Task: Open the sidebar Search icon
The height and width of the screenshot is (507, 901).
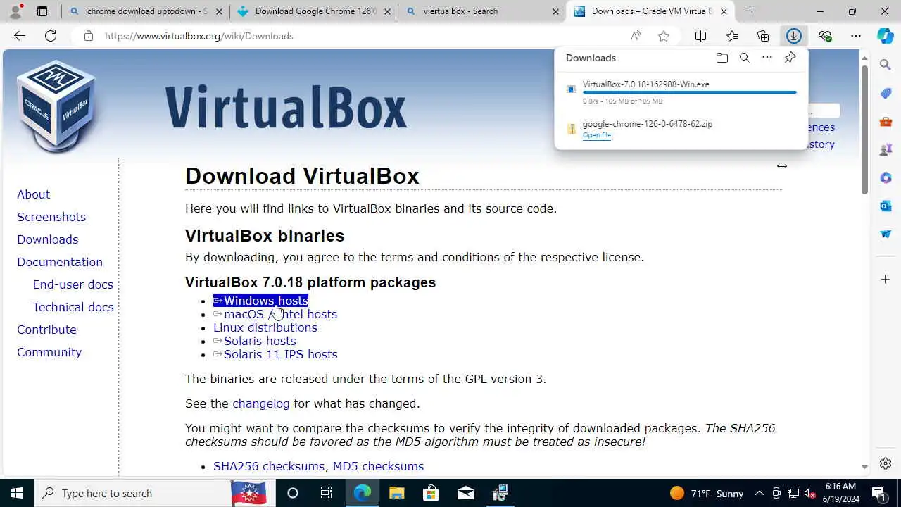Action: click(886, 65)
